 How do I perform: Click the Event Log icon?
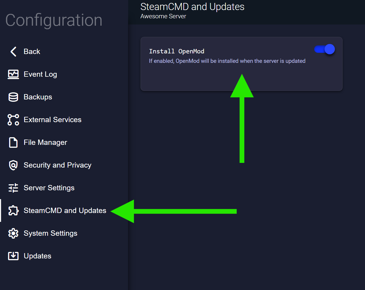(13, 74)
